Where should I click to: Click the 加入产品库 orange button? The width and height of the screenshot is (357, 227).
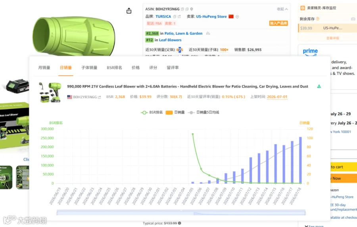pyautogui.click(x=278, y=23)
